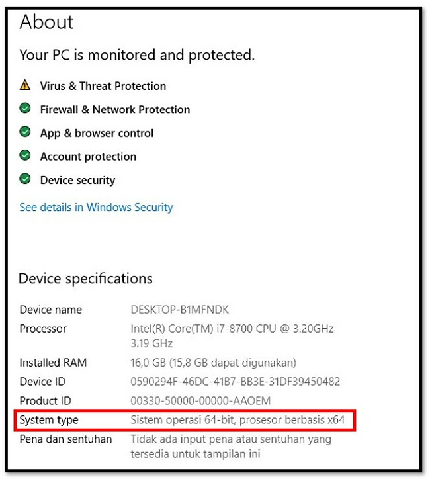The height and width of the screenshot is (479, 430).
Task: Open See details in Windows Security link
Action: [96, 207]
